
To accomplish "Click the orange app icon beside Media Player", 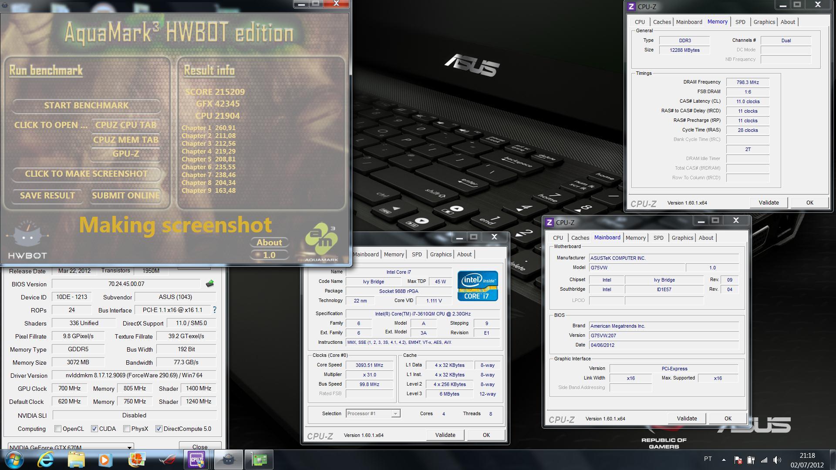I will pos(136,460).
